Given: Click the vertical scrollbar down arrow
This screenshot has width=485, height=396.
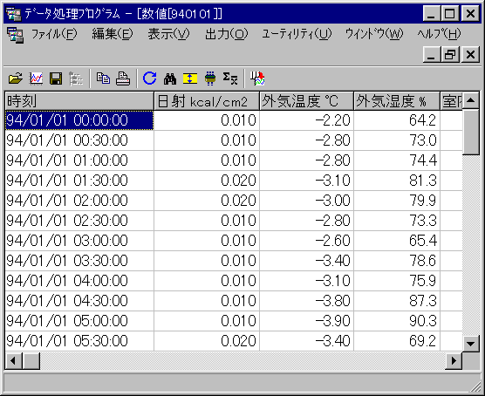Looking at the screenshot, I should click(471, 344).
